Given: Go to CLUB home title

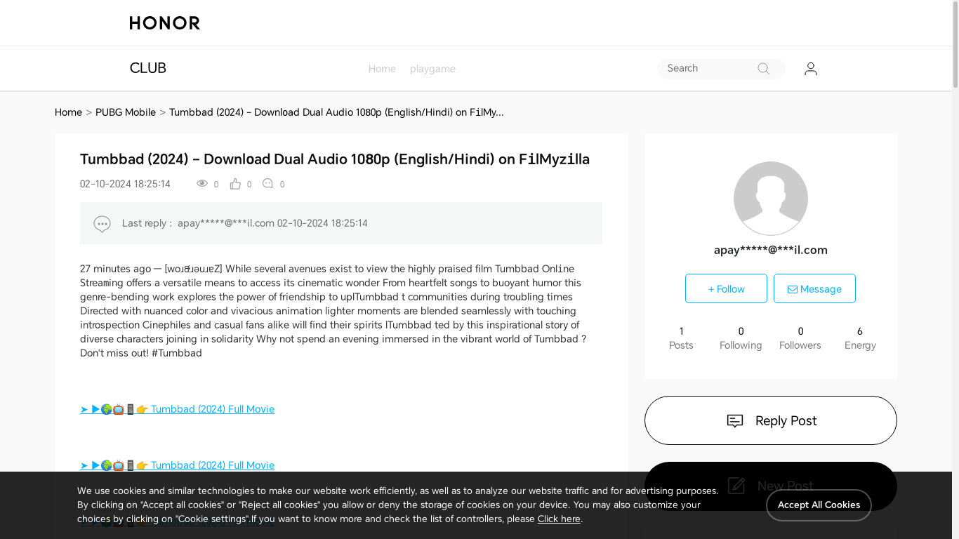Looking at the screenshot, I should tap(148, 68).
